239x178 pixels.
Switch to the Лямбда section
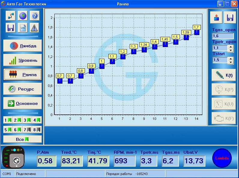pyautogui.click(x=23, y=46)
